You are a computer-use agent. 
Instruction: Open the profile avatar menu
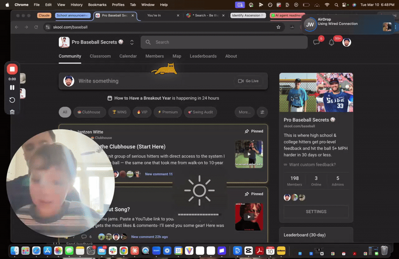346,42
